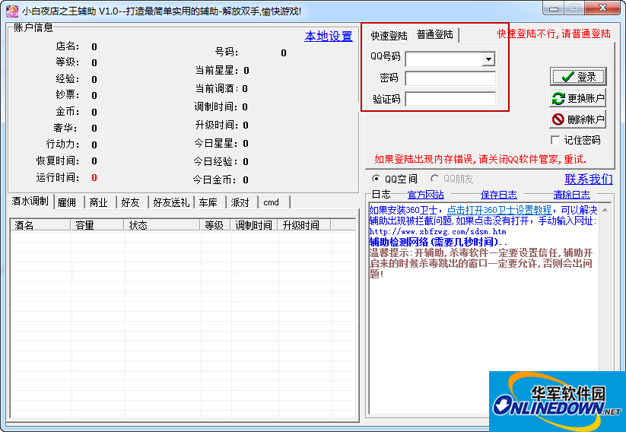The height and width of the screenshot is (432, 626).
Task: Select the QQ空间 radio button
Action: pos(376,179)
